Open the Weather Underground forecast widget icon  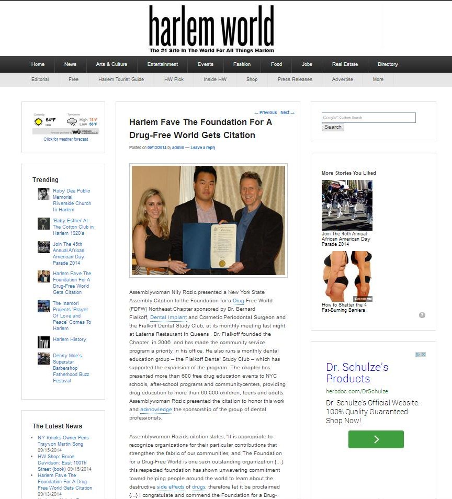pyautogui.click(x=65, y=124)
